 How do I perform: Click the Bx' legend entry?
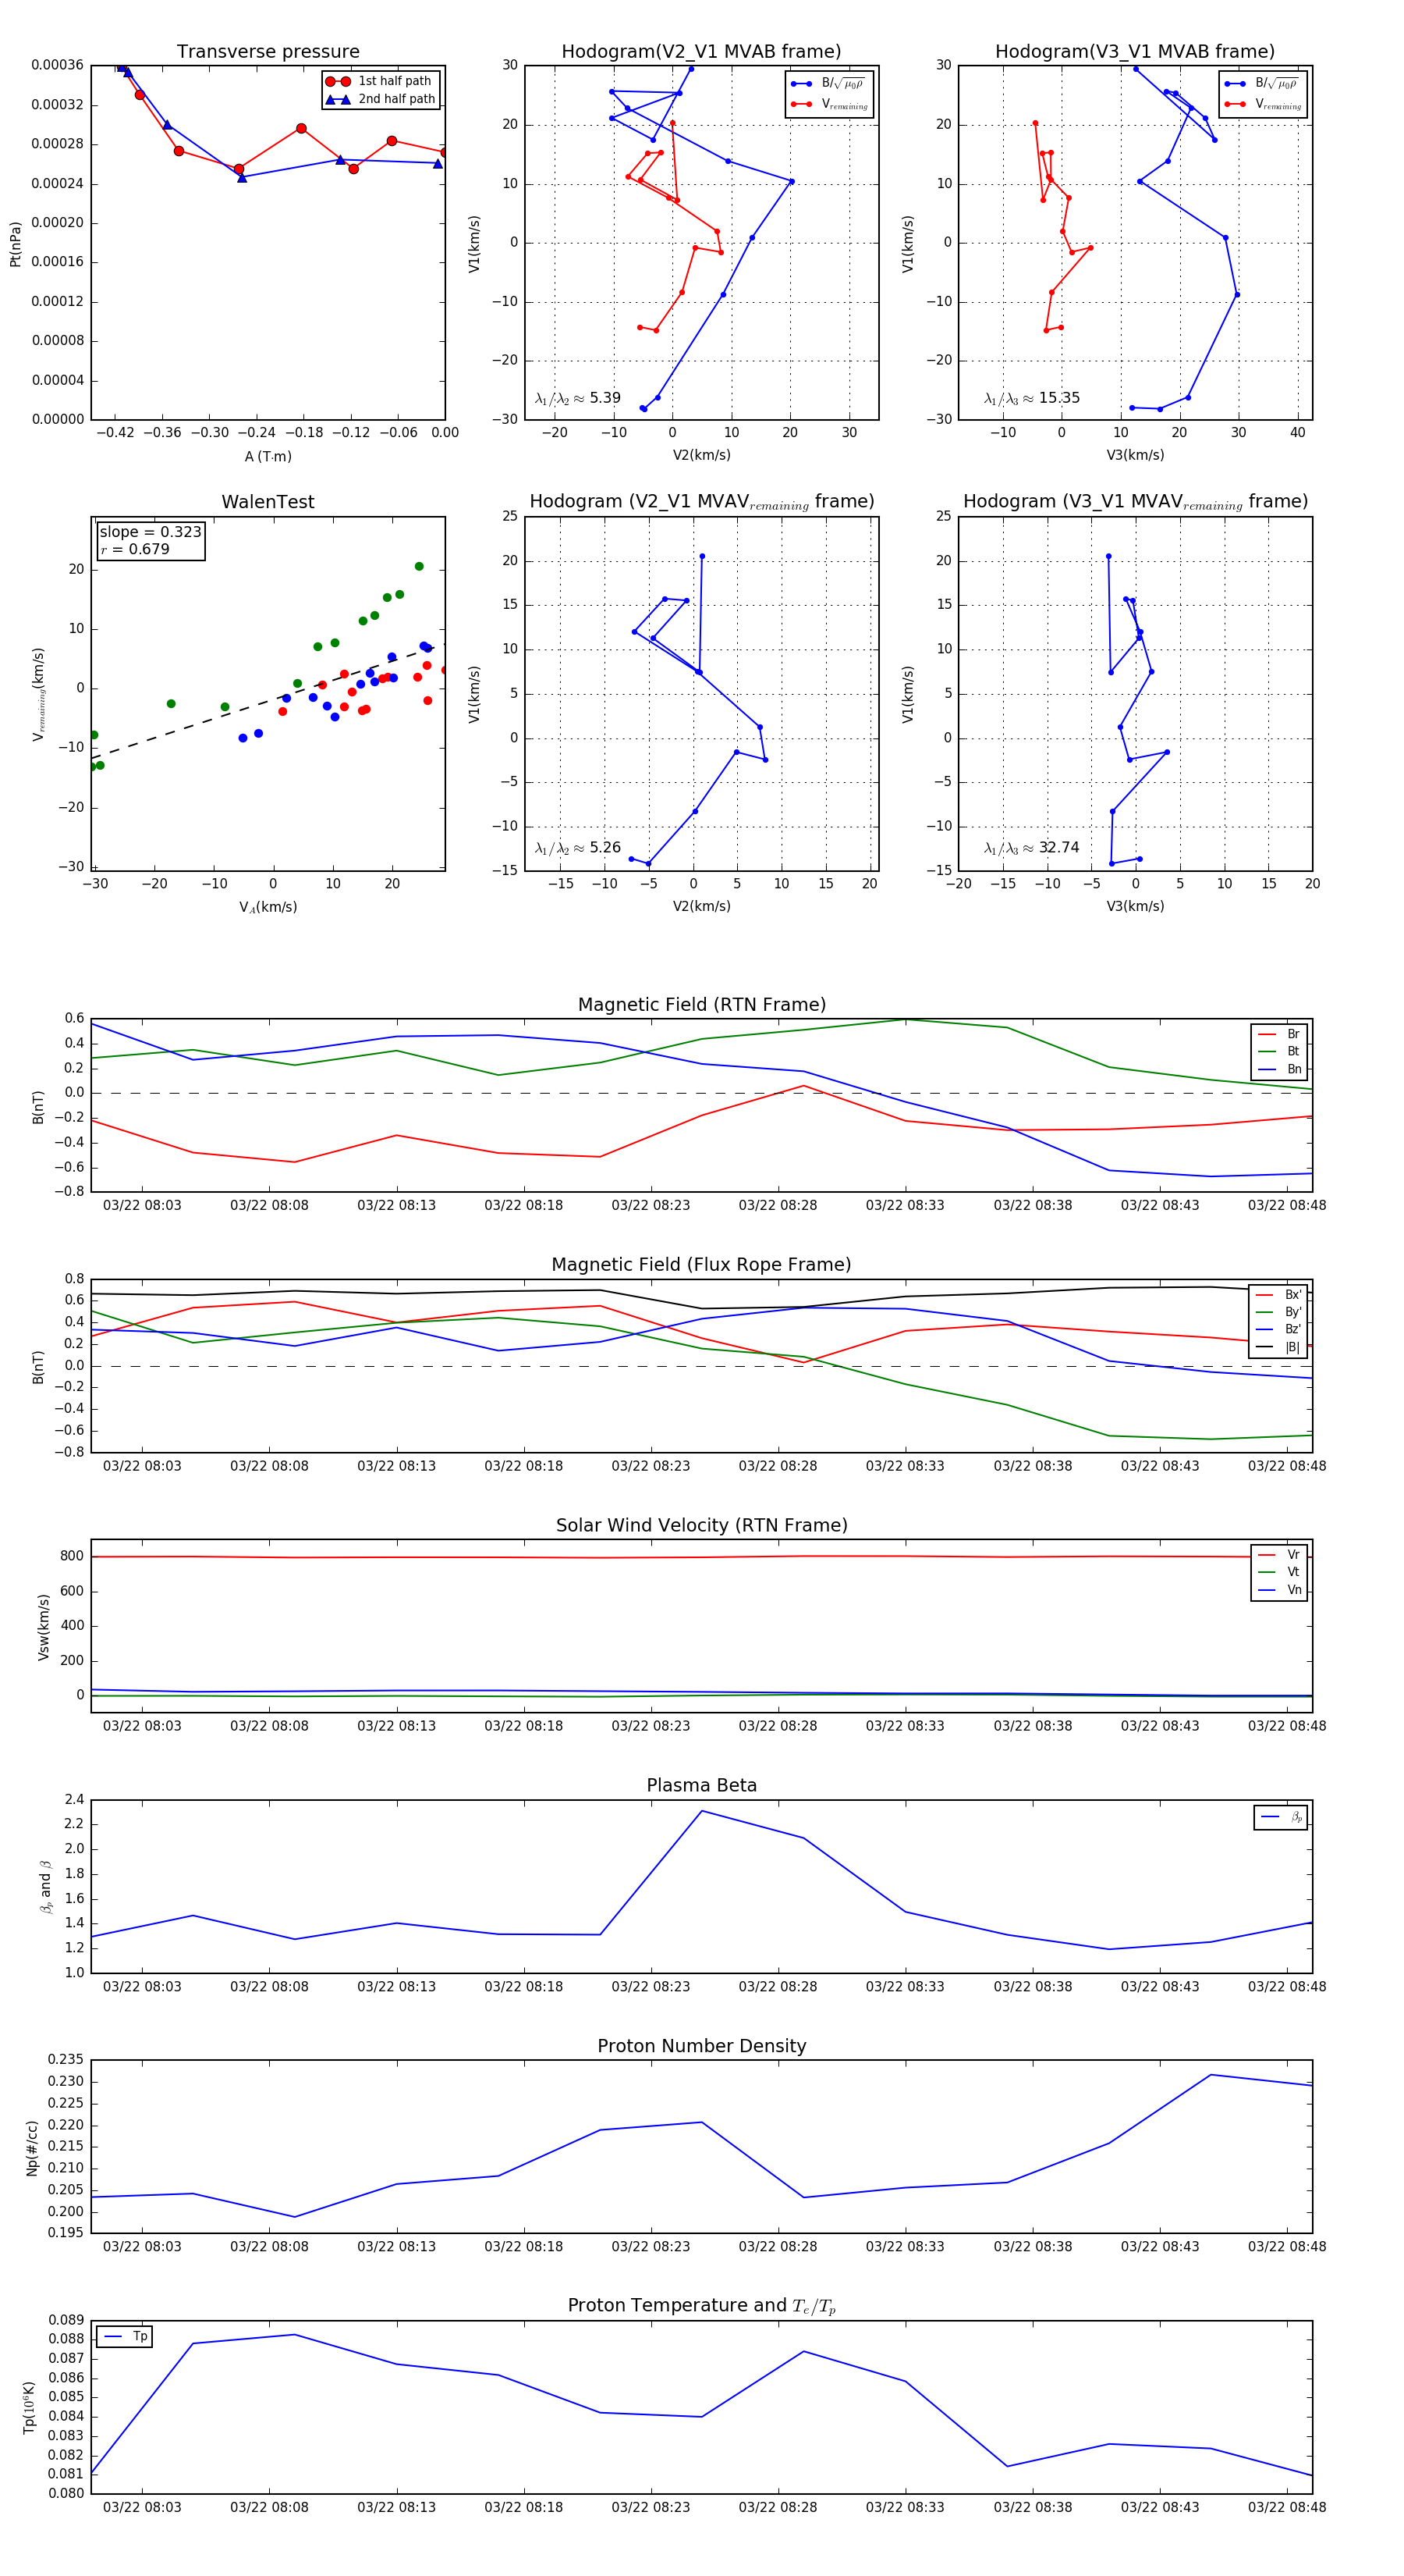click(1279, 1294)
